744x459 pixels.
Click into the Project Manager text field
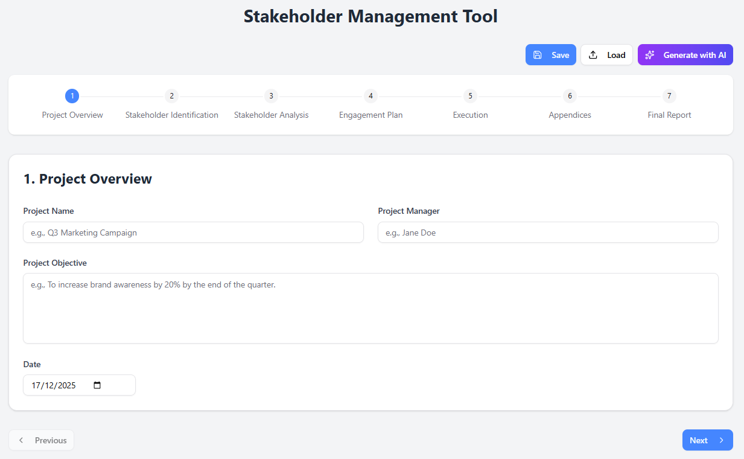pyautogui.click(x=548, y=233)
